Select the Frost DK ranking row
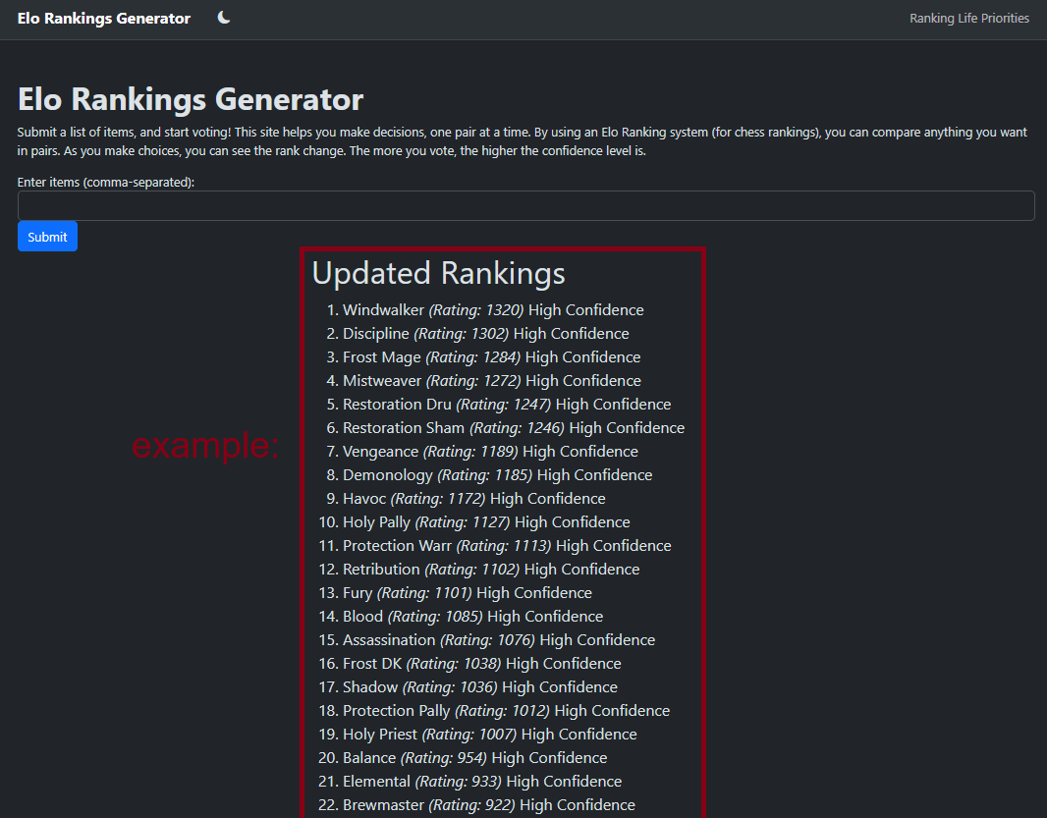 [x=470, y=664]
